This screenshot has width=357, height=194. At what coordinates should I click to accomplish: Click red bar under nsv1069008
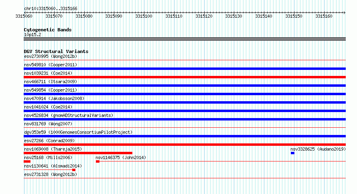point(78,153)
